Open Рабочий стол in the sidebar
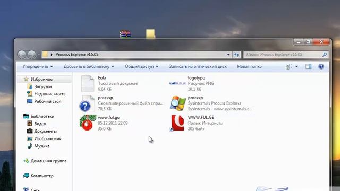The width and height of the screenshot is (340, 191). 48,101
